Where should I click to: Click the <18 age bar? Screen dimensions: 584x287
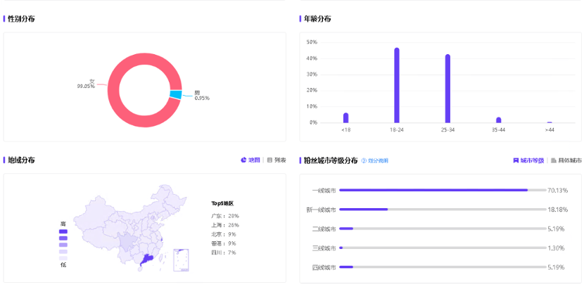(x=345, y=117)
